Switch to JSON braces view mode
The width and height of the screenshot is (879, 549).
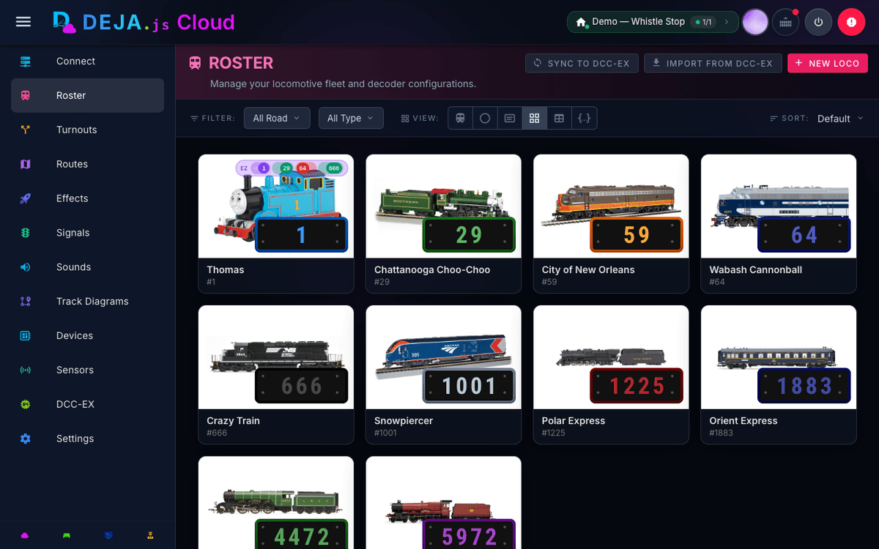[585, 118]
